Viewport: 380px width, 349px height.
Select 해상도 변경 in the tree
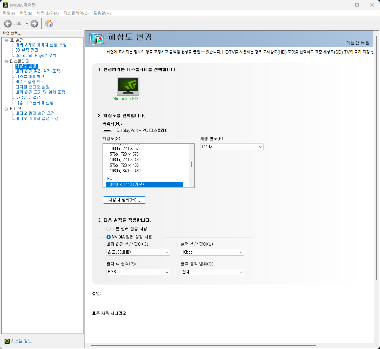tap(26, 66)
